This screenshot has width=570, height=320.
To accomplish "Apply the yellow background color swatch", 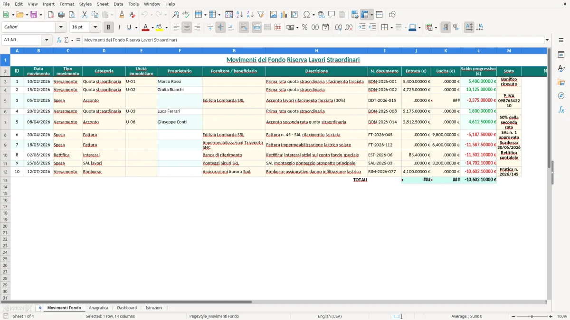I will 160,27.
